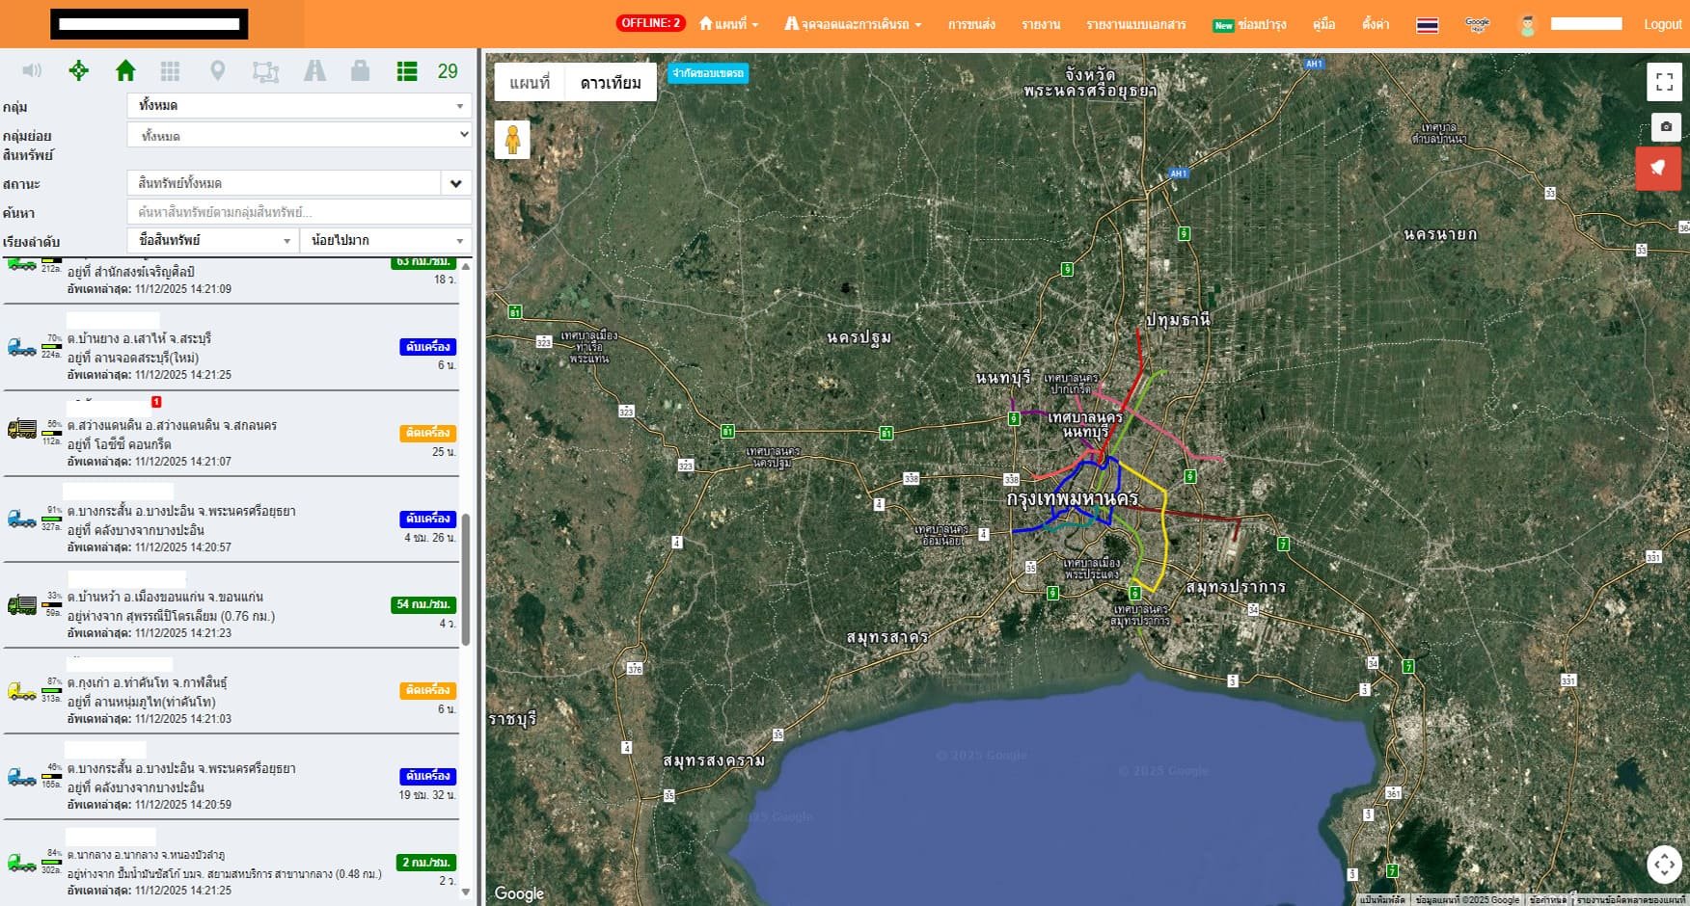Switch to ดาวเทียม satellite tab

610,83
